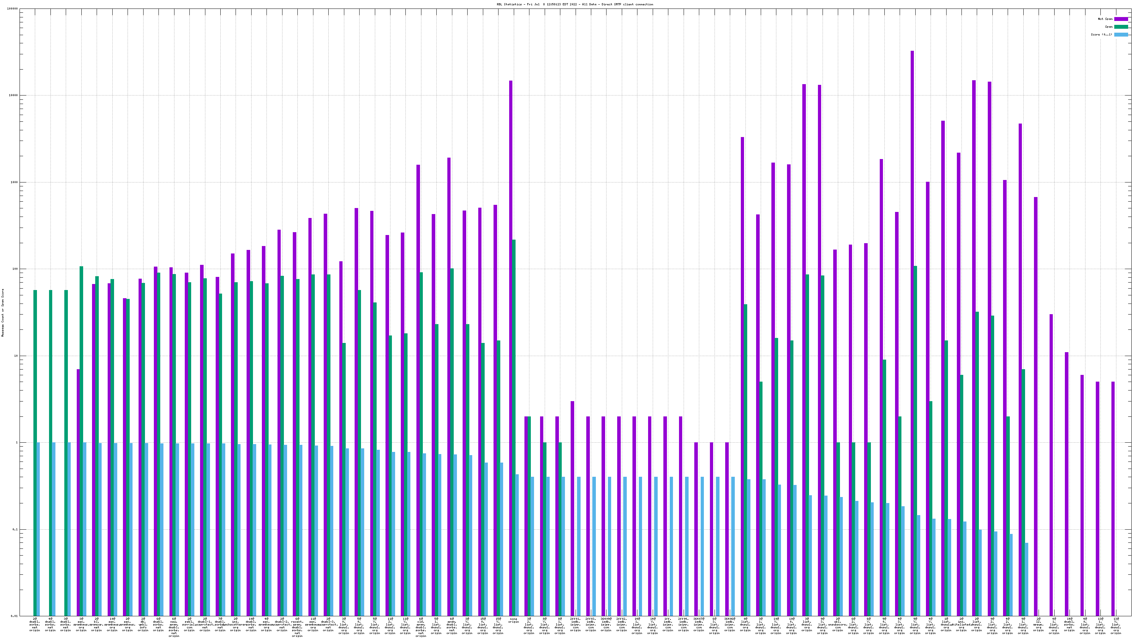The height and width of the screenshot is (639, 1137).
Task: Click the vertical Message Count axis label
Action: tap(2, 313)
